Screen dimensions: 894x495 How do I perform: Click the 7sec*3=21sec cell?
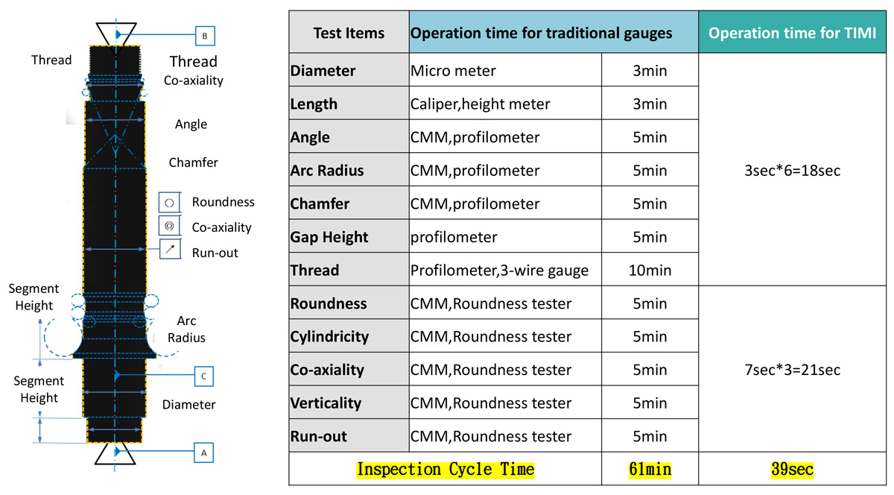point(791,369)
